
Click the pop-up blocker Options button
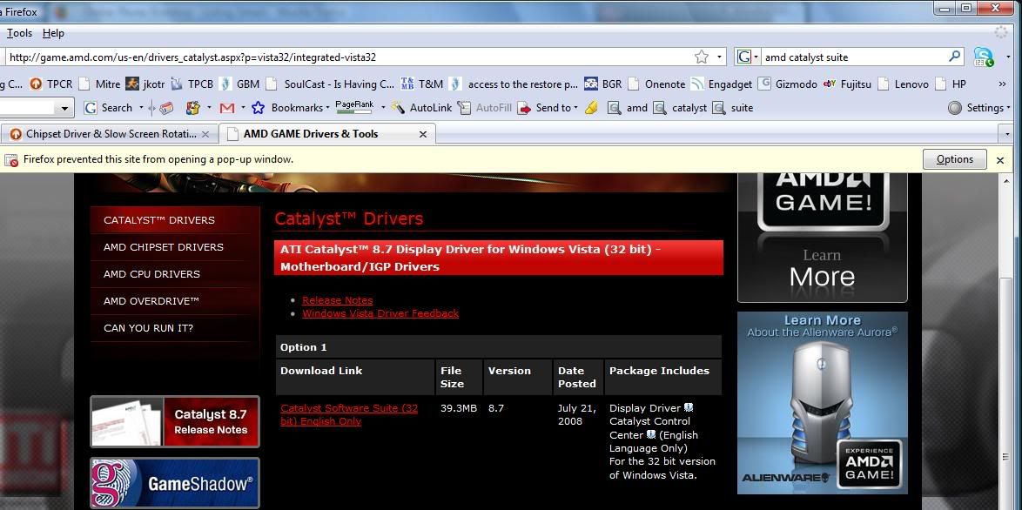tap(954, 159)
